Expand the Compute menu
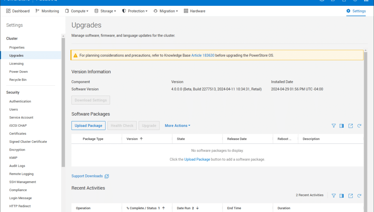Viewport: 374px width, 212px height. tap(77, 11)
